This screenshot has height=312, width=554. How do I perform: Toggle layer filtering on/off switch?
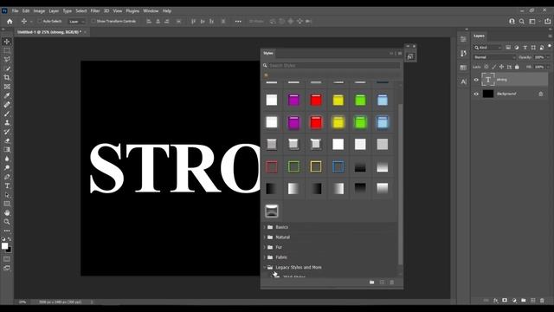click(x=550, y=46)
